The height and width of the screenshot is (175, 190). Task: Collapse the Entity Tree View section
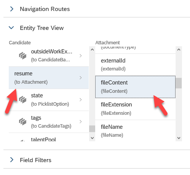[11, 28]
